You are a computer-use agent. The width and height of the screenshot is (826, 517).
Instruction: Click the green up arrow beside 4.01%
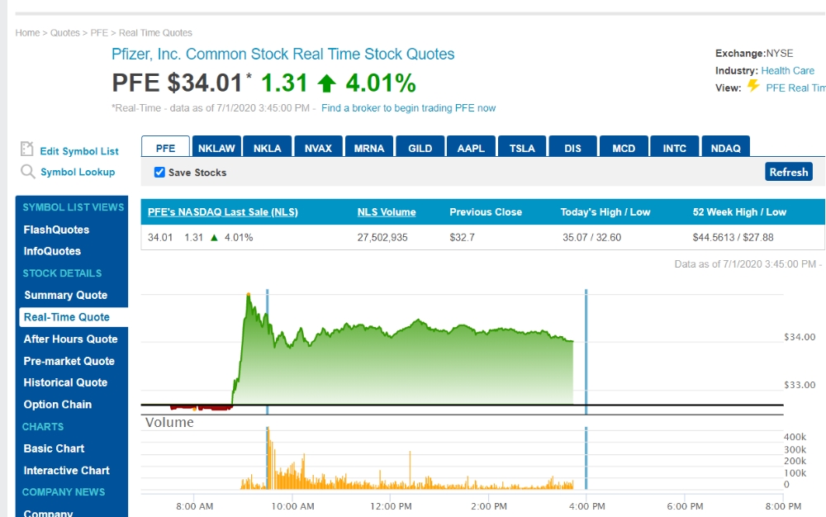(x=326, y=83)
